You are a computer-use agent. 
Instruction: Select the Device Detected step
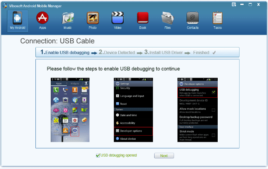[117, 52]
